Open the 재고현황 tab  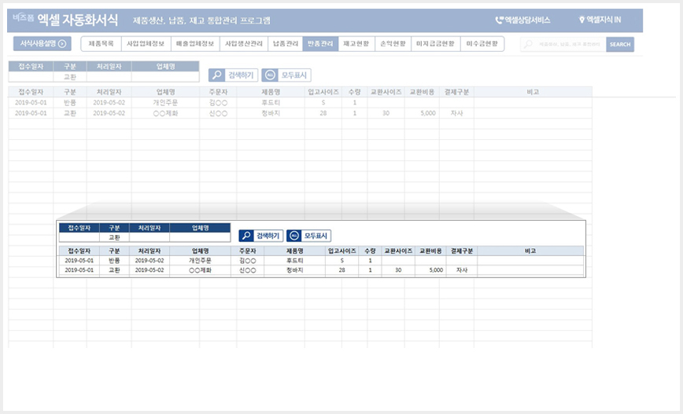pyautogui.click(x=356, y=44)
